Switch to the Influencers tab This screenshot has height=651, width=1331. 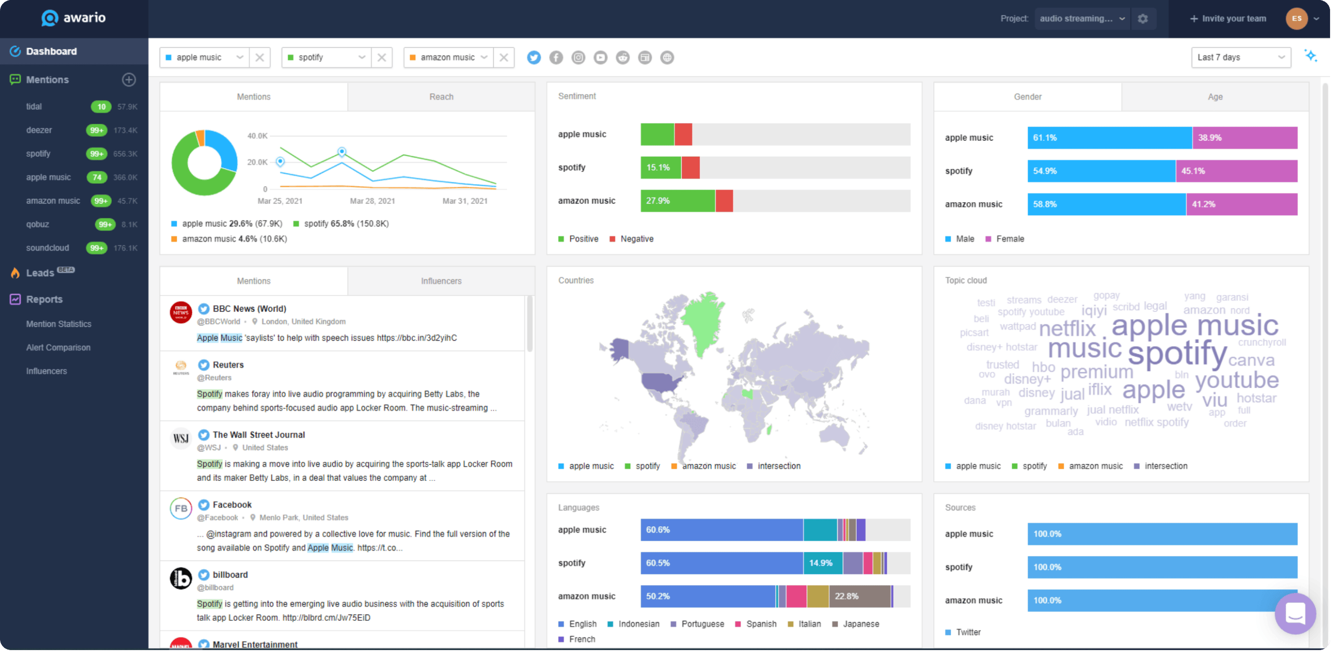coord(441,281)
